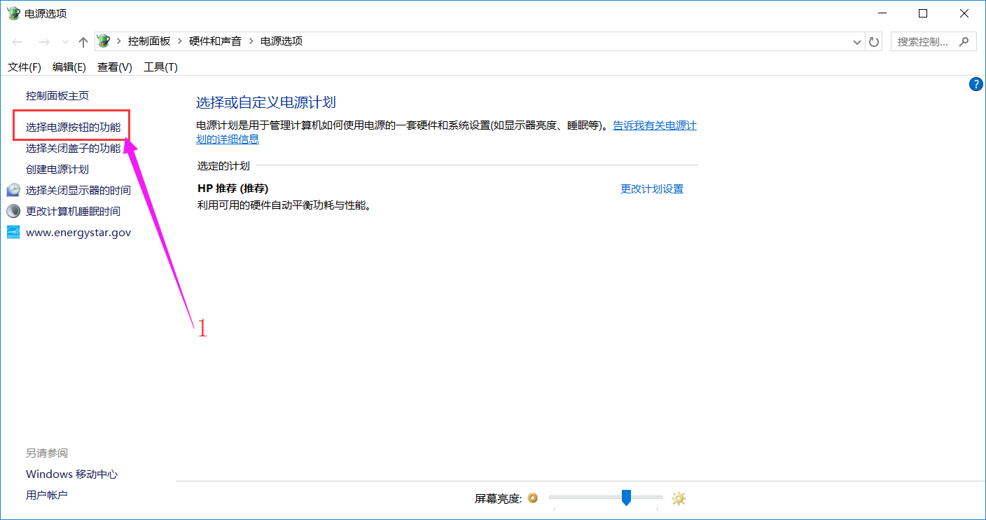The image size is (986, 520).
Task: Refresh the Power Options page
Action: [874, 42]
